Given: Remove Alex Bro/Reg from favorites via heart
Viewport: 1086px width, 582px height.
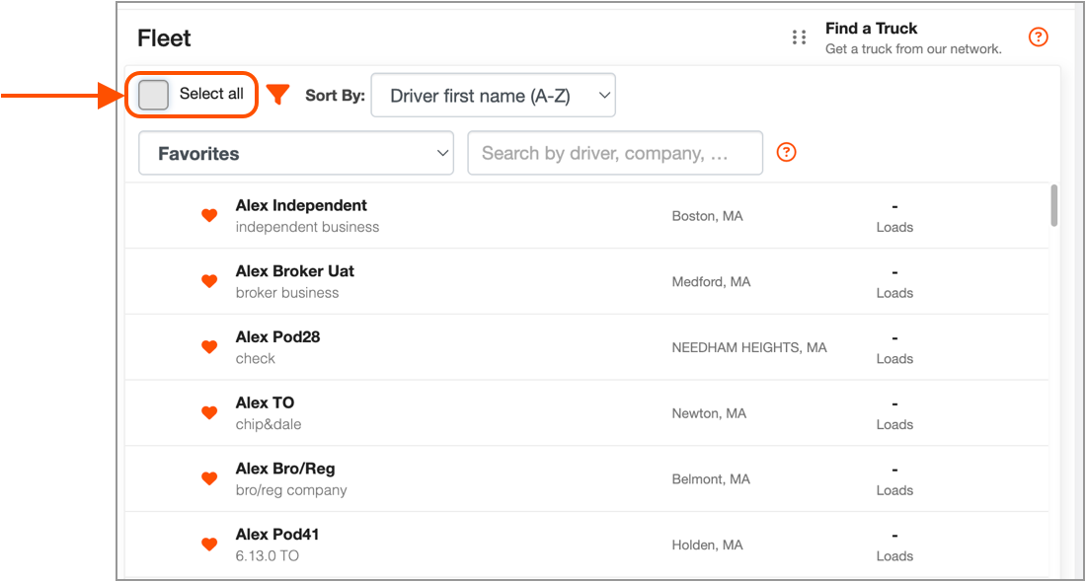Looking at the screenshot, I should [x=209, y=478].
